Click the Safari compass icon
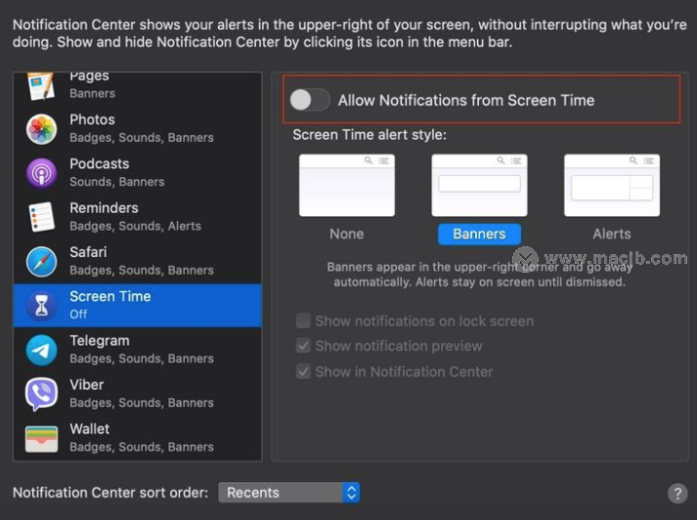 [x=41, y=261]
